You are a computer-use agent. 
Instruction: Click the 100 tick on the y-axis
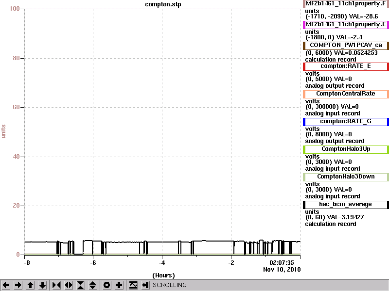coord(15,9)
